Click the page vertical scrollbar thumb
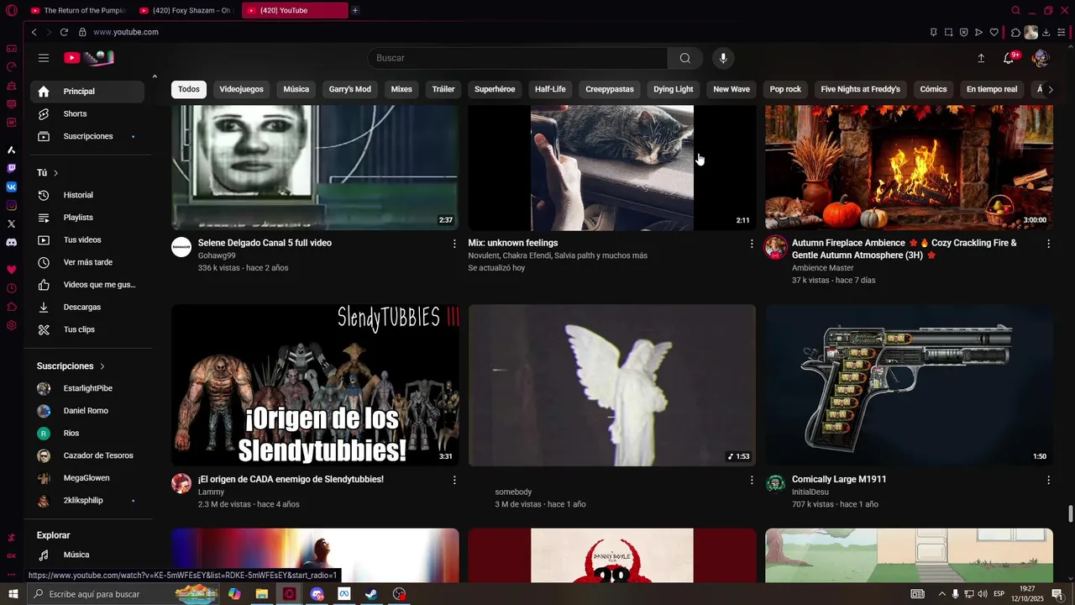Image resolution: width=1075 pixels, height=605 pixels. coord(1070,513)
